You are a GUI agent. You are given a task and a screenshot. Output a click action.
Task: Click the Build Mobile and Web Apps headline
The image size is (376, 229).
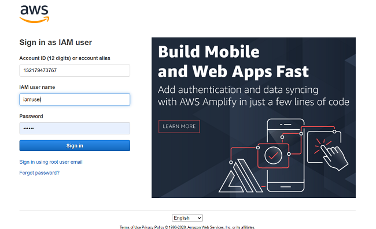click(233, 62)
